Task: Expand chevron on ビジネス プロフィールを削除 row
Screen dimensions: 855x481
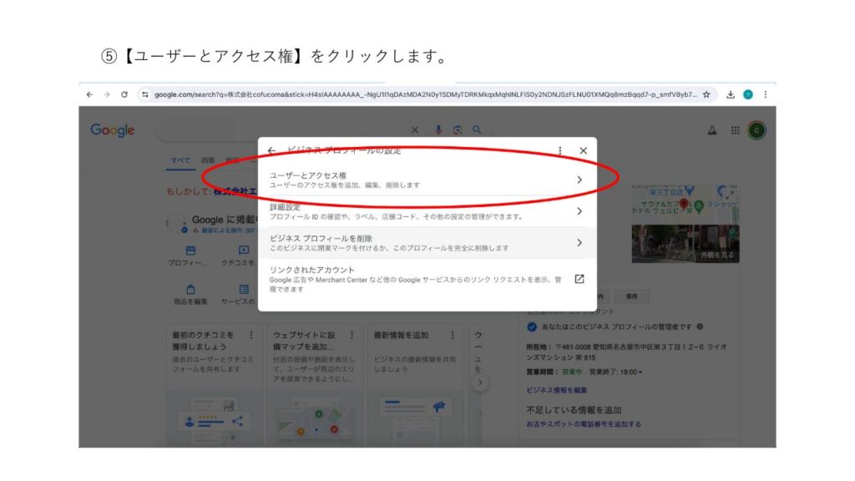Action: click(579, 243)
